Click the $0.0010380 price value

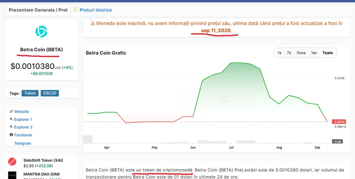(32, 66)
